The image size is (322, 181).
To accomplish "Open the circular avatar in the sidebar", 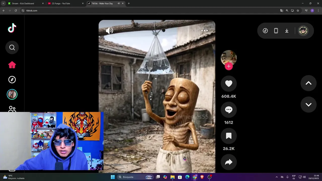I will click(x=12, y=95).
